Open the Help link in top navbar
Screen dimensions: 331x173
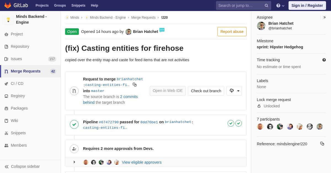95,5
